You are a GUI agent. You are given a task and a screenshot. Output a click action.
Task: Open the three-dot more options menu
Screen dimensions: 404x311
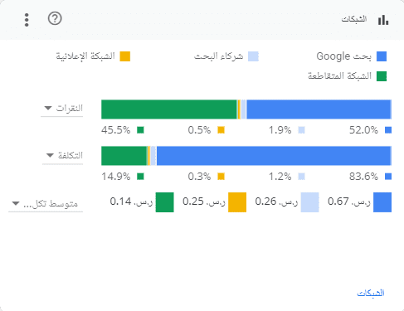(27, 20)
